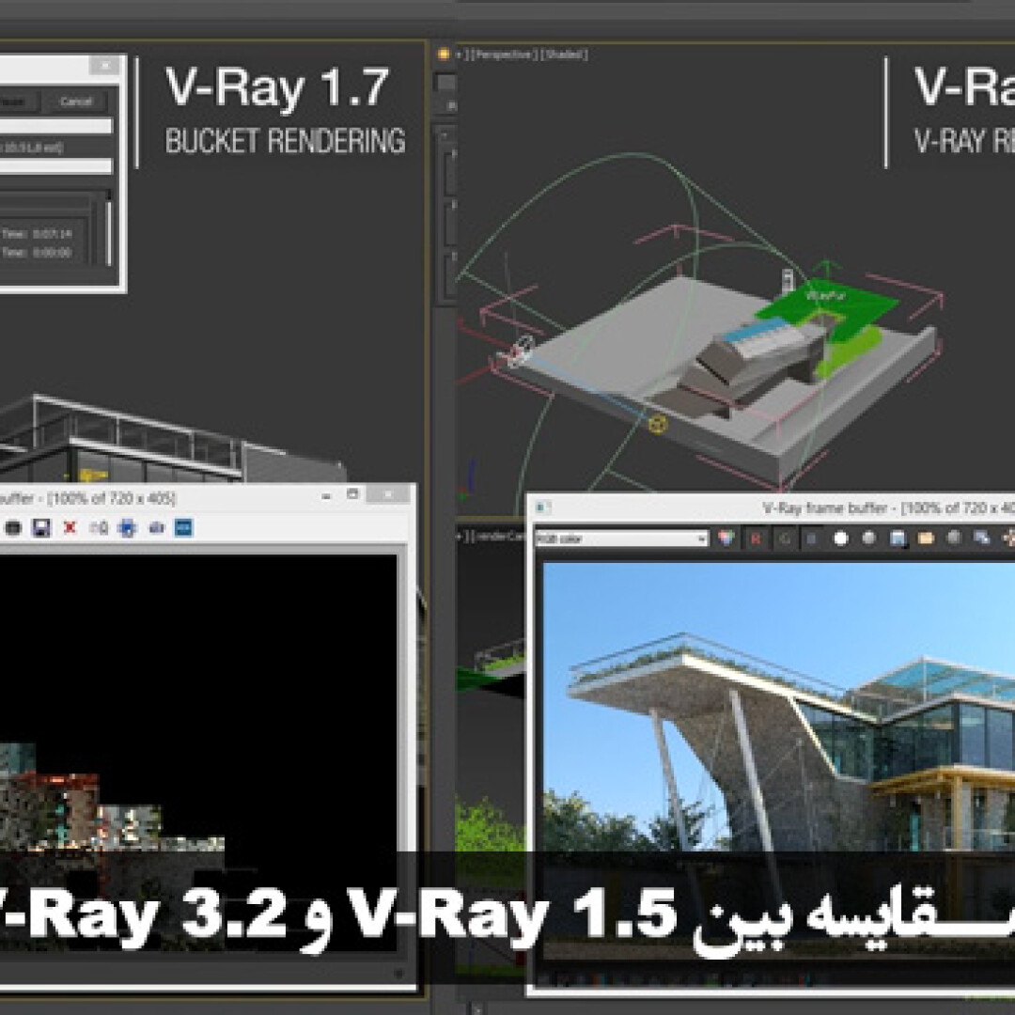Load image with folder icon
1015x1015 pixels.
(x=926, y=539)
